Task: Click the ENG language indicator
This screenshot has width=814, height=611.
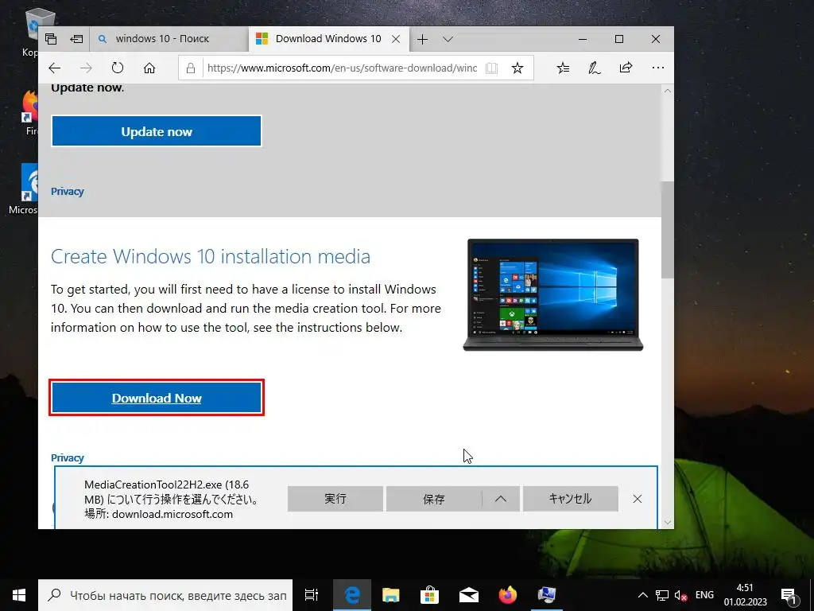Action: [704, 595]
